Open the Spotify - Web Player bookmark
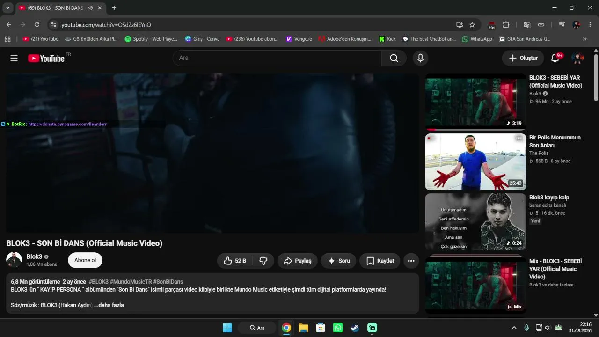 (x=151, y=39)
